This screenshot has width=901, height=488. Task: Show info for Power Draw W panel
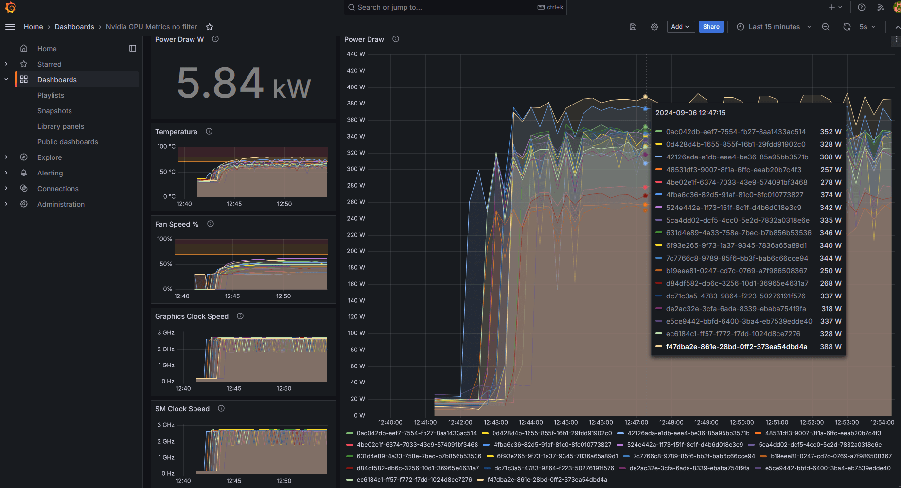coord(215,39)
